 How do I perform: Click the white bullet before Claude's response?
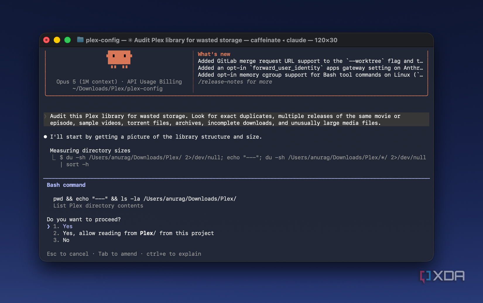click(x=45, y=137)
